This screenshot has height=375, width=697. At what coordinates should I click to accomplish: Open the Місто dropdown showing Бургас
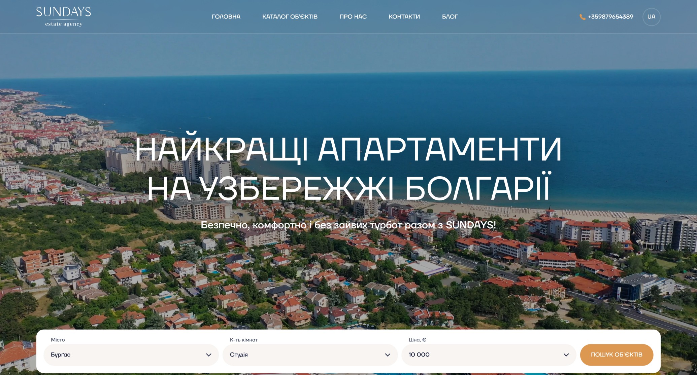tap(131, 355)
